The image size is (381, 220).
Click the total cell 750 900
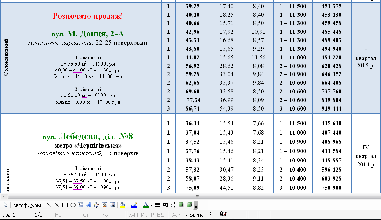(x=331, y=188)
